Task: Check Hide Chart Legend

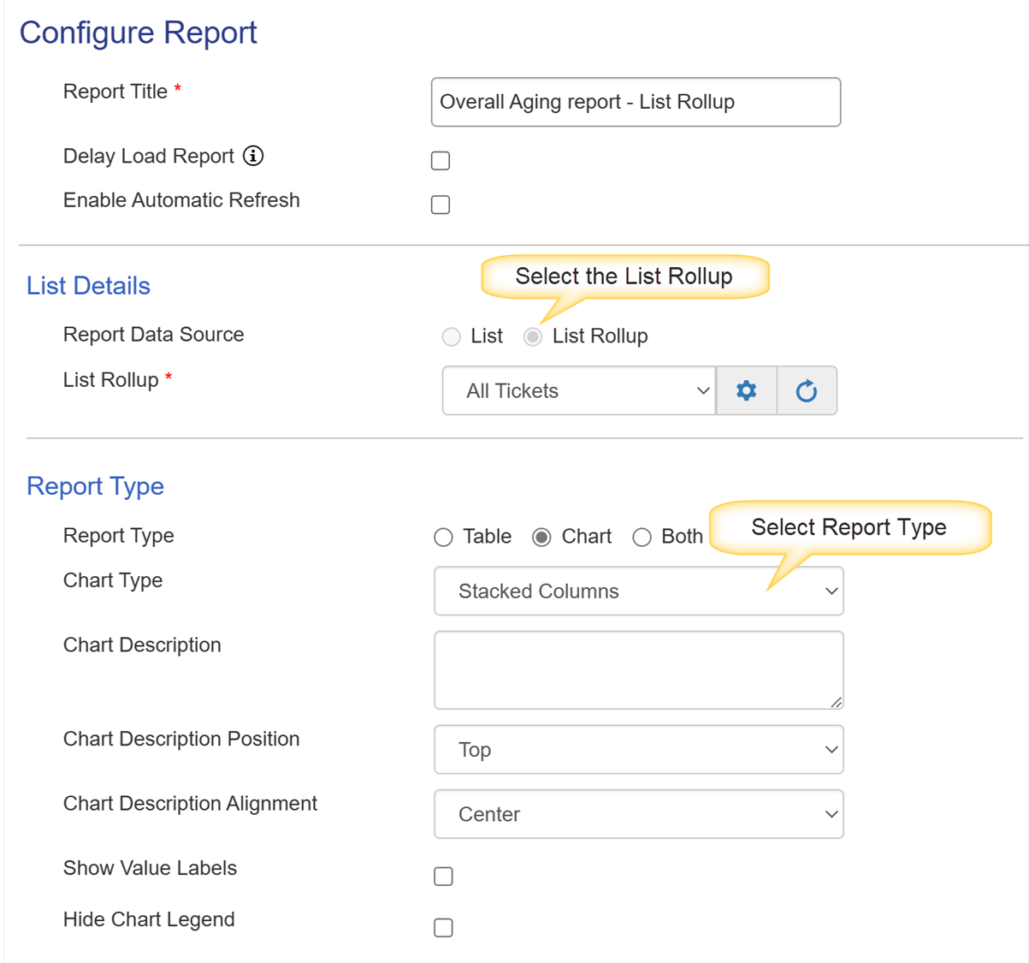Action: 443,927
